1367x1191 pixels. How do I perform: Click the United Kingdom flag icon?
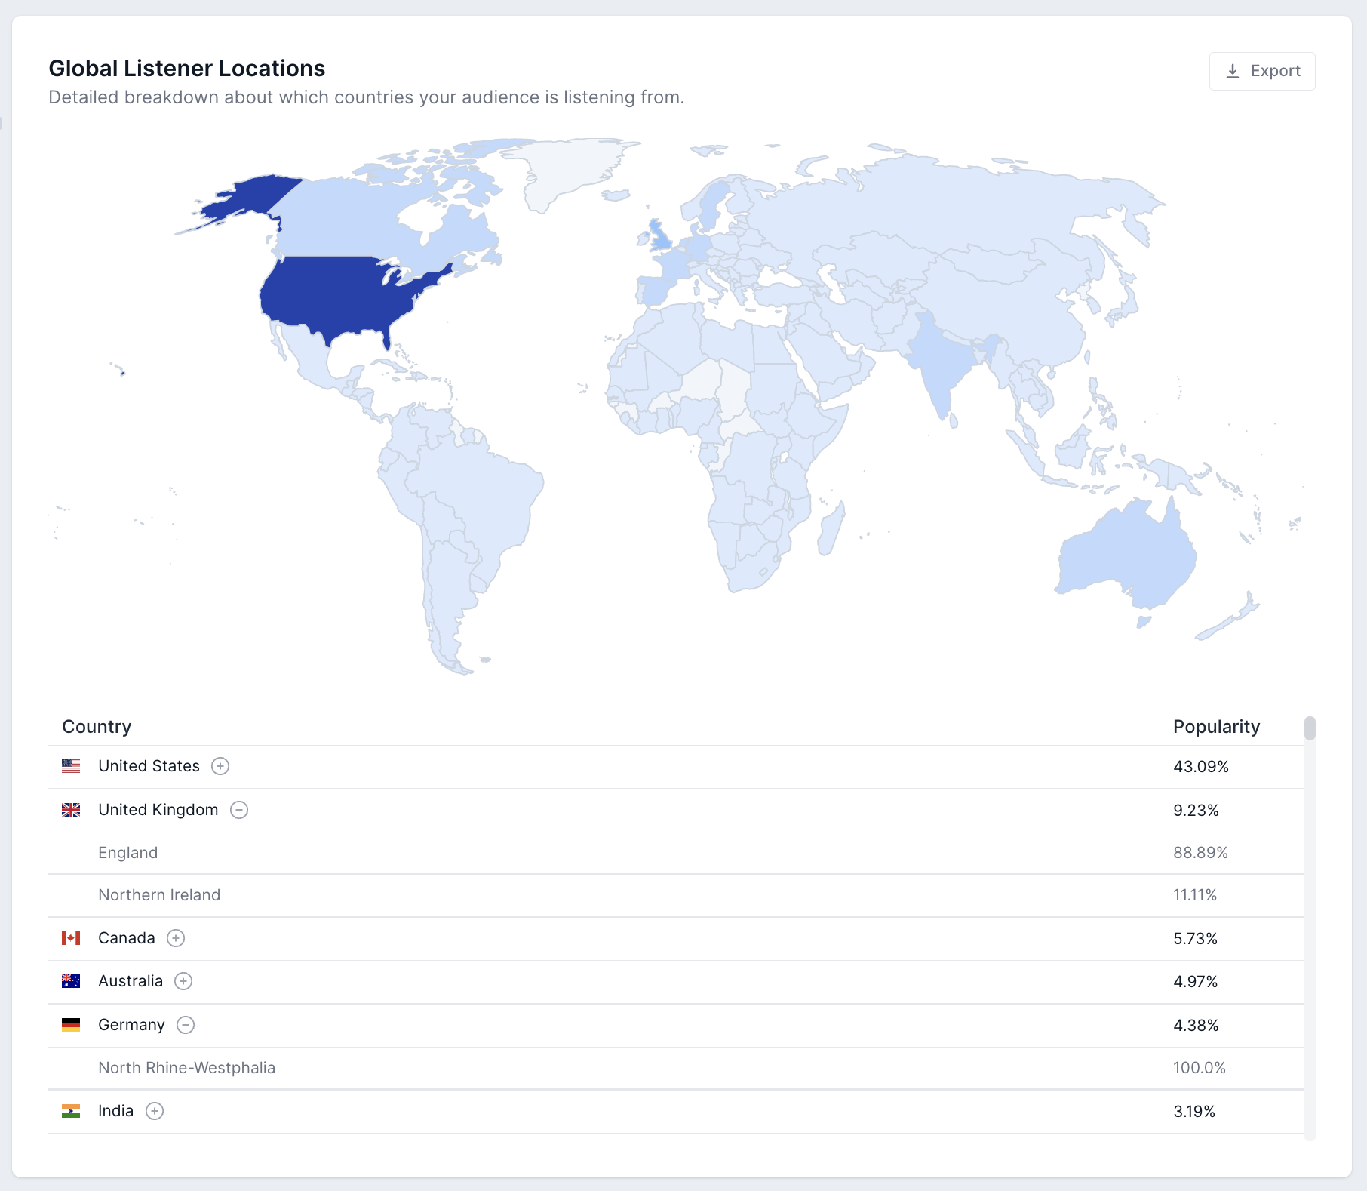(71, 810)
